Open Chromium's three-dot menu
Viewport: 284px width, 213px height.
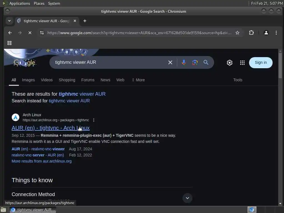click(x=276, y=33)
